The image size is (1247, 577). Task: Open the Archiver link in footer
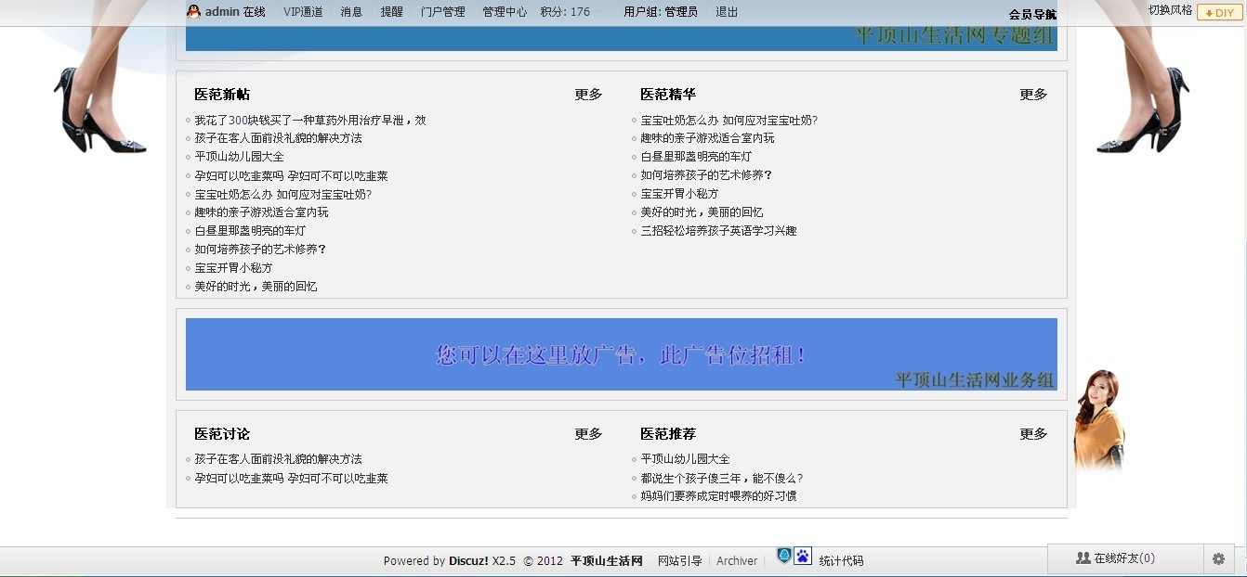tap(736, 560)
